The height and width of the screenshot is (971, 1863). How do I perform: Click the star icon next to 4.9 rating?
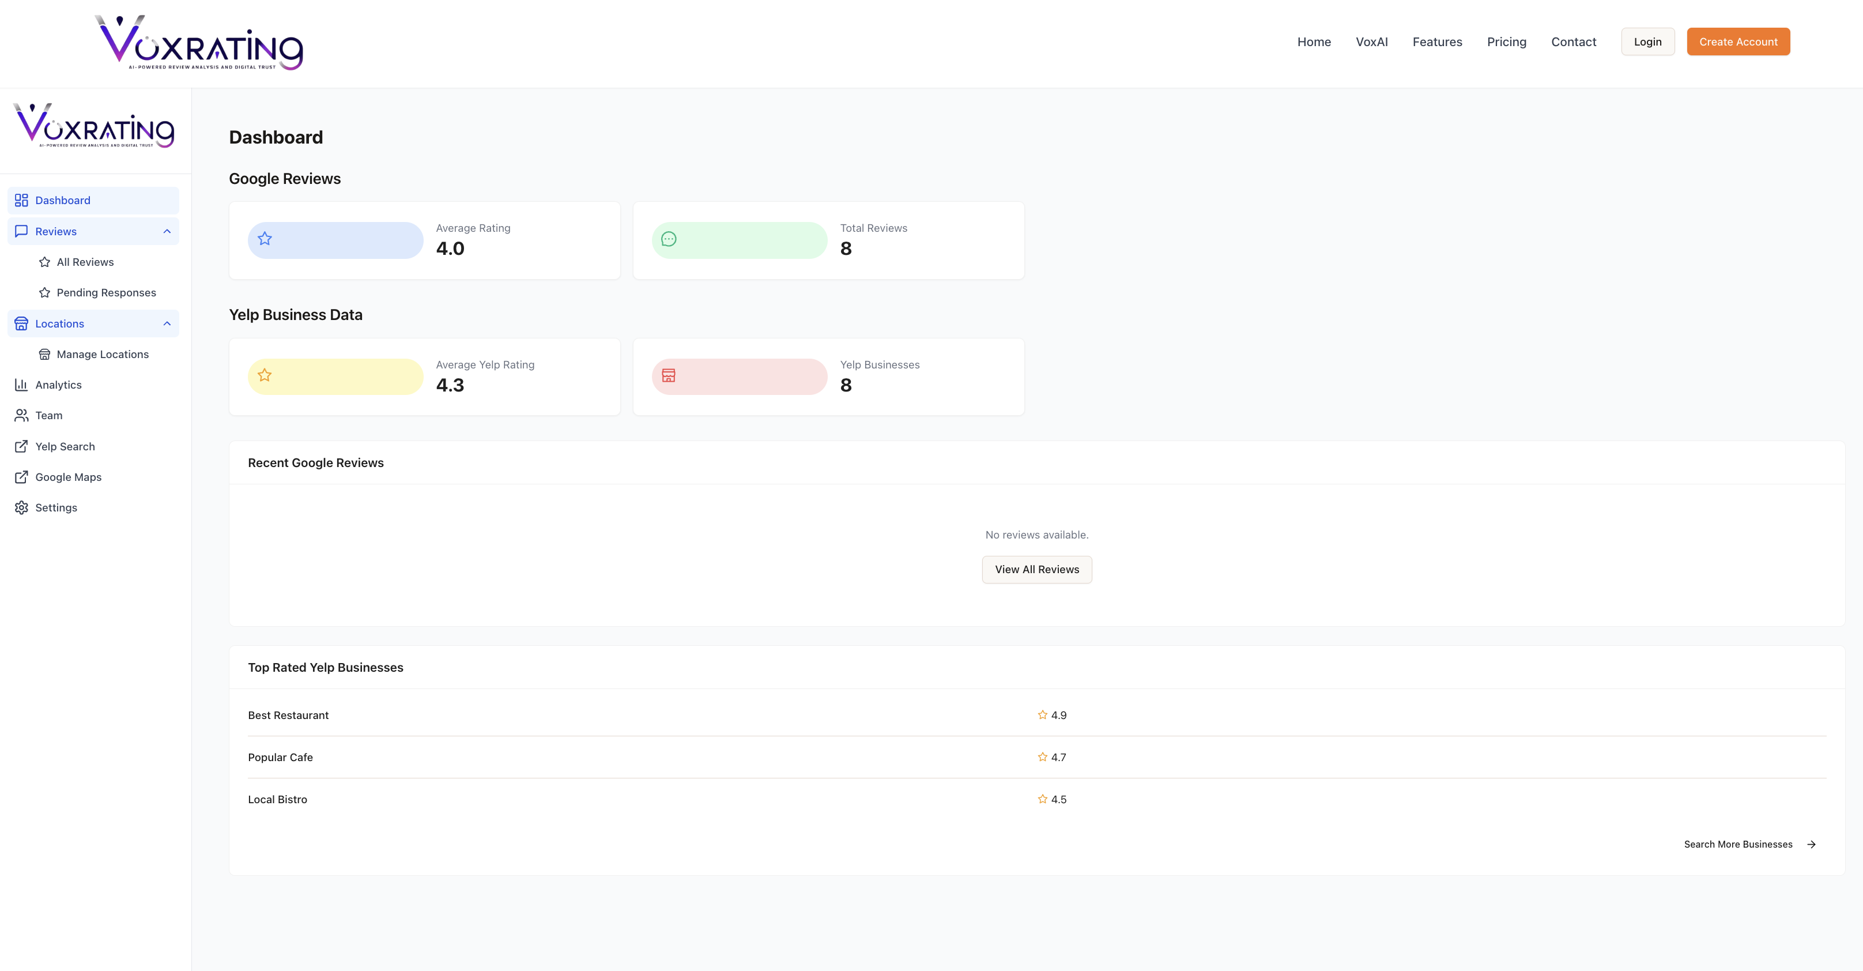1043,715
